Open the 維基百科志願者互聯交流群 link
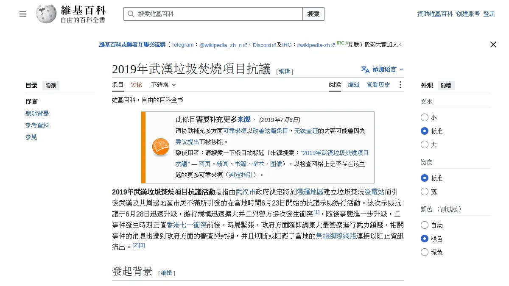The width and height of the screenshot is (509, 286). coord(132,44)
